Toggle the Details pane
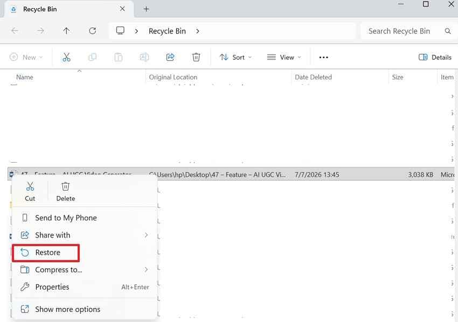The width and height of the screenshot is (458, 322). click(x=435, y=57)
